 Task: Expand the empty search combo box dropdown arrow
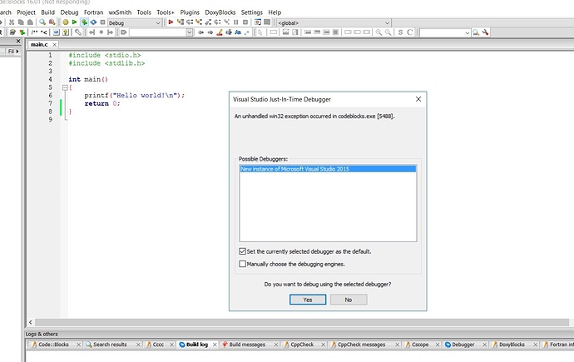coord(190,32)
